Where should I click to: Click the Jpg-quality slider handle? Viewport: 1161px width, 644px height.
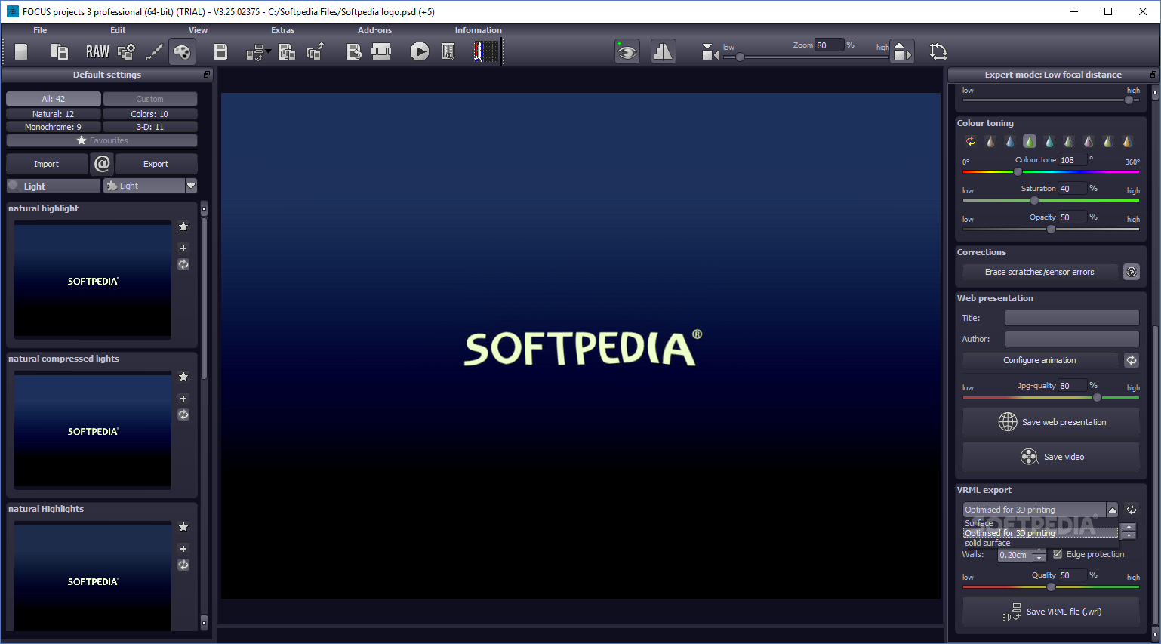tap(1097, 398)
